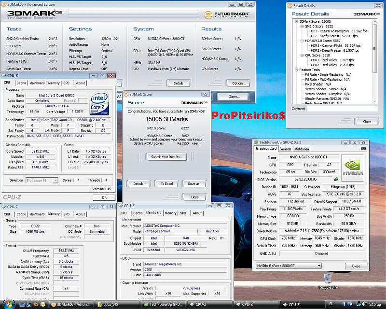This screenshot has width=386, height=309.
Task: Open the Windows Start orb
Action: click(9, 304)
